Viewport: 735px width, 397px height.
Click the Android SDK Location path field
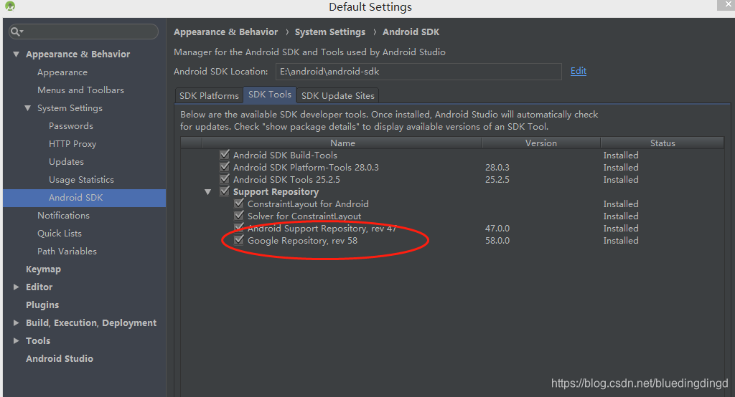pyautogui.click(x=418, y=72)
